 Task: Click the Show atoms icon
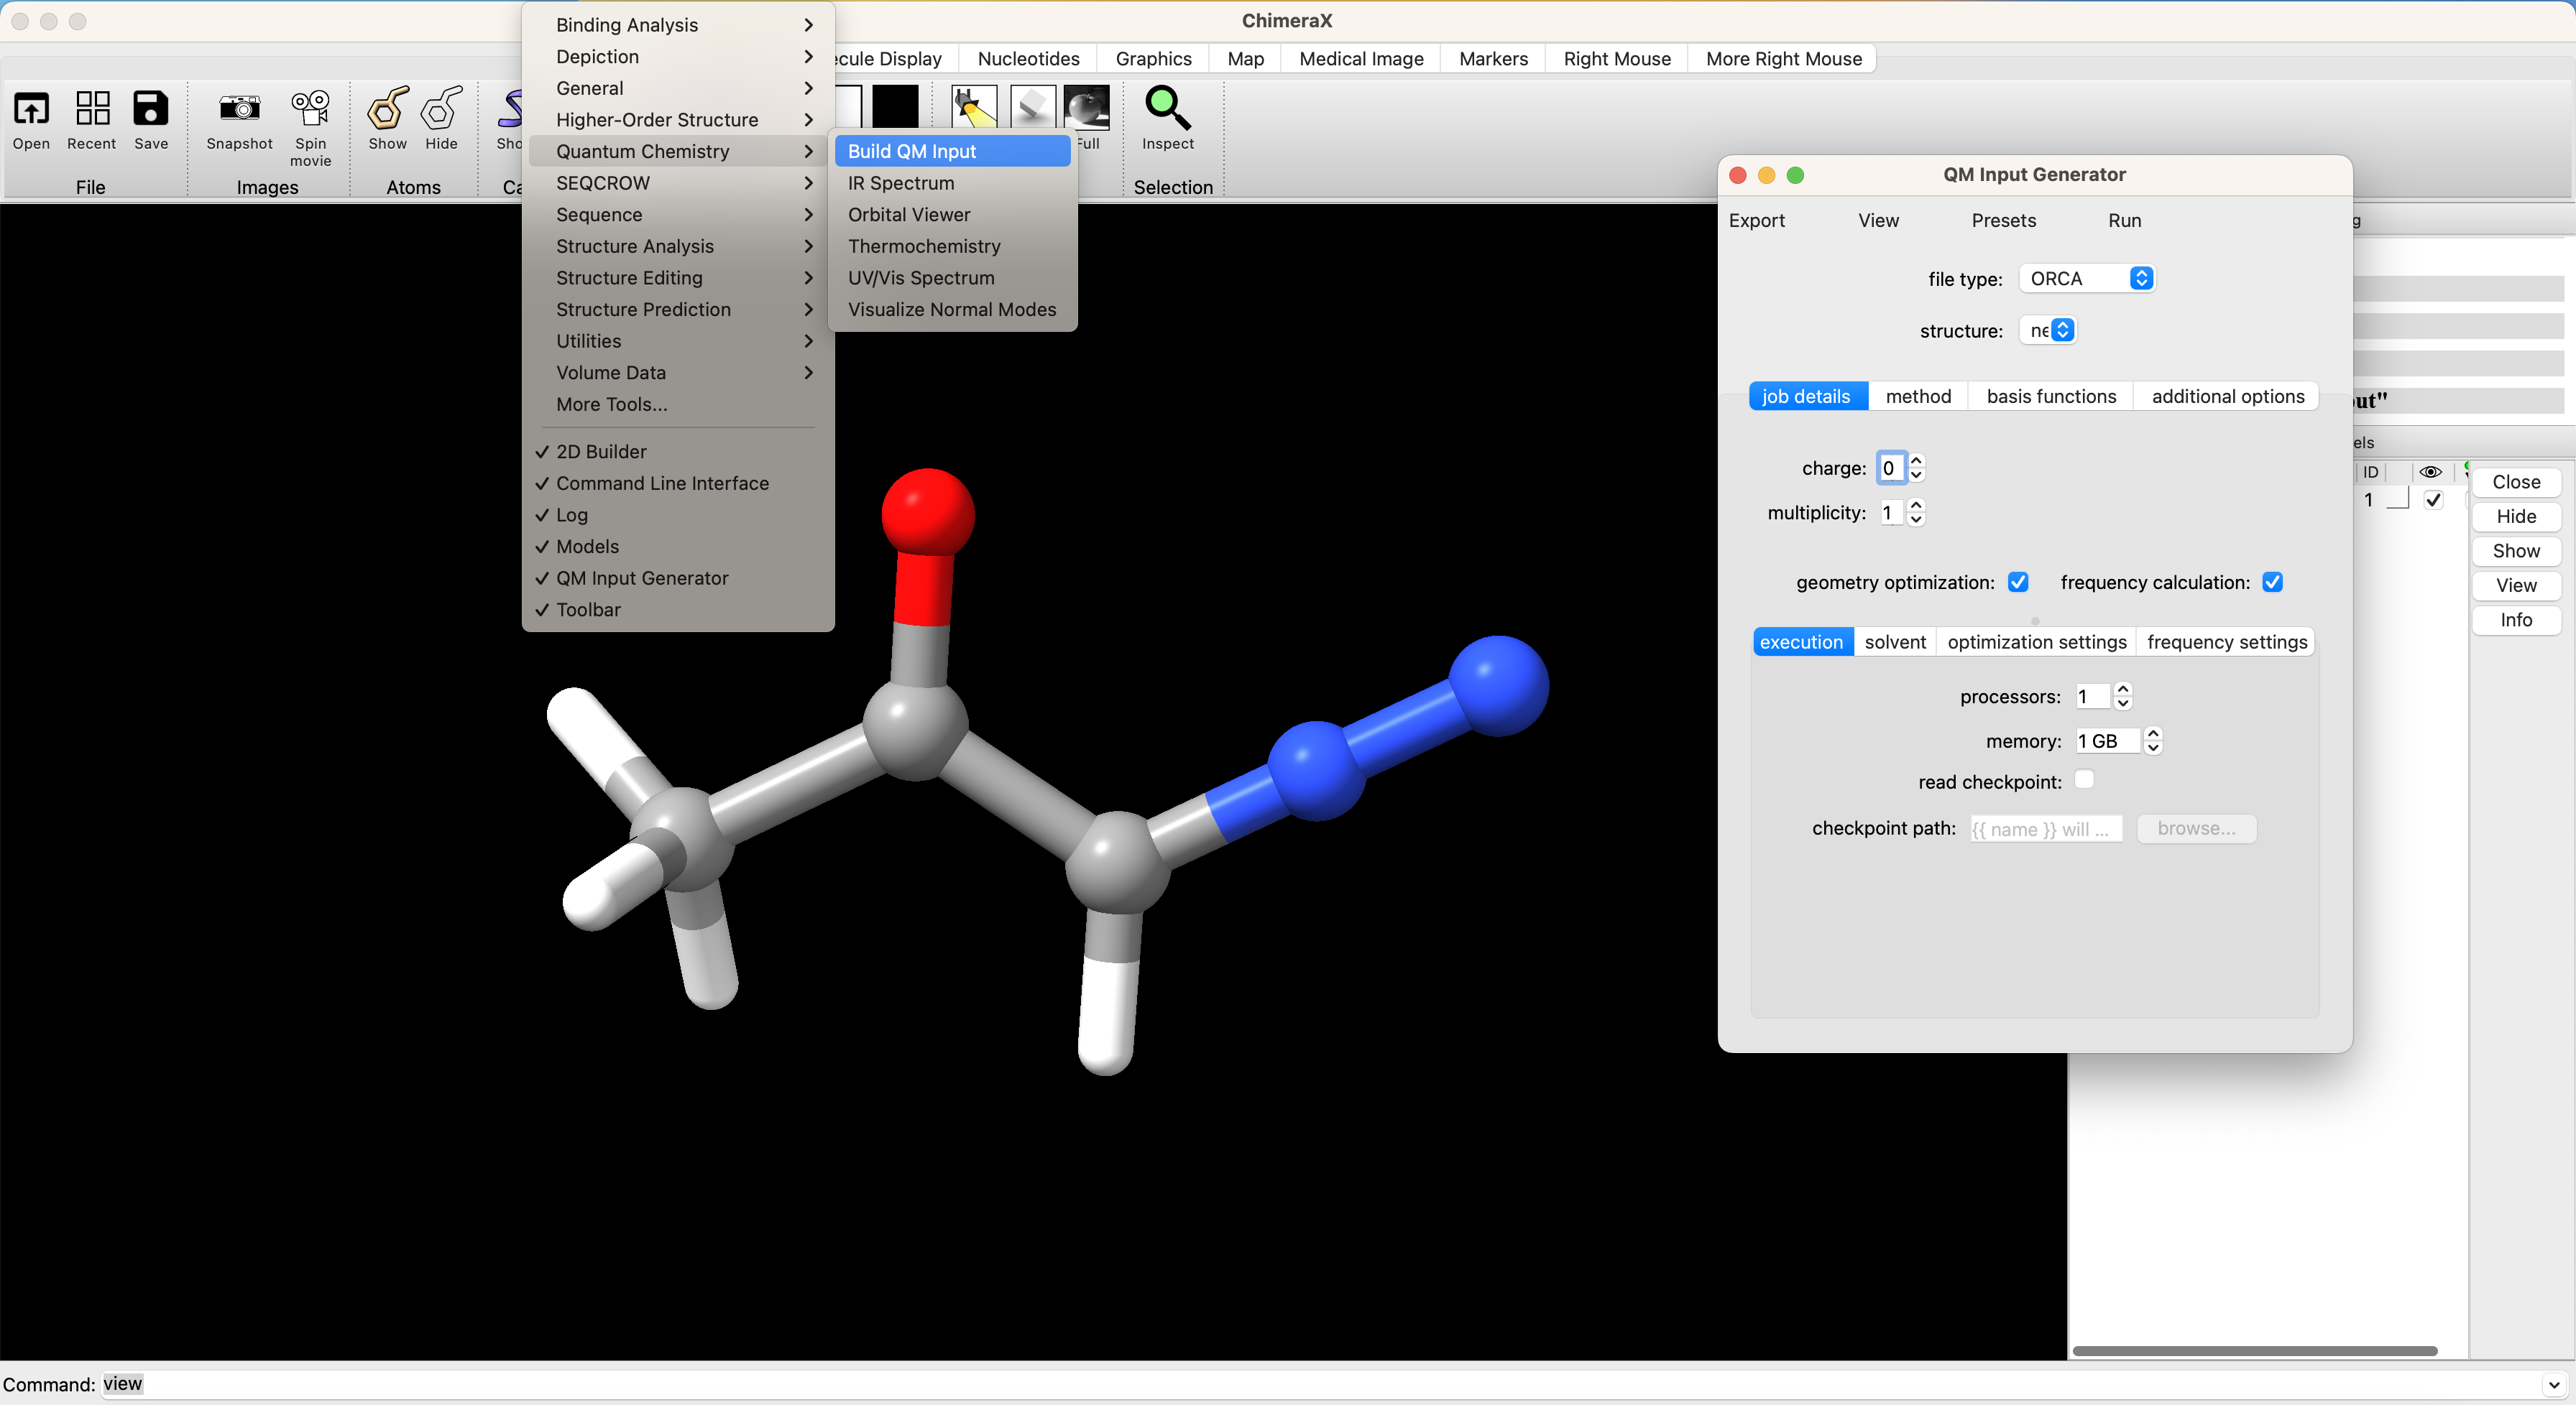click(388, 108)
